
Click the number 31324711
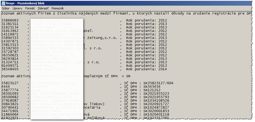pos(10,62)
